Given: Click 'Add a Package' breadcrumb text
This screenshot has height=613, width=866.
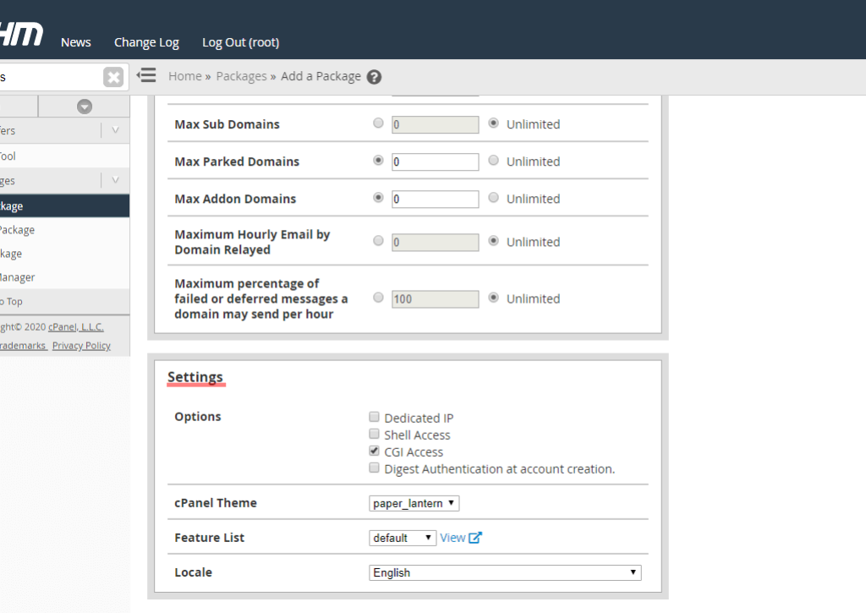Looking at the screenshot, I should pos(321,76).
